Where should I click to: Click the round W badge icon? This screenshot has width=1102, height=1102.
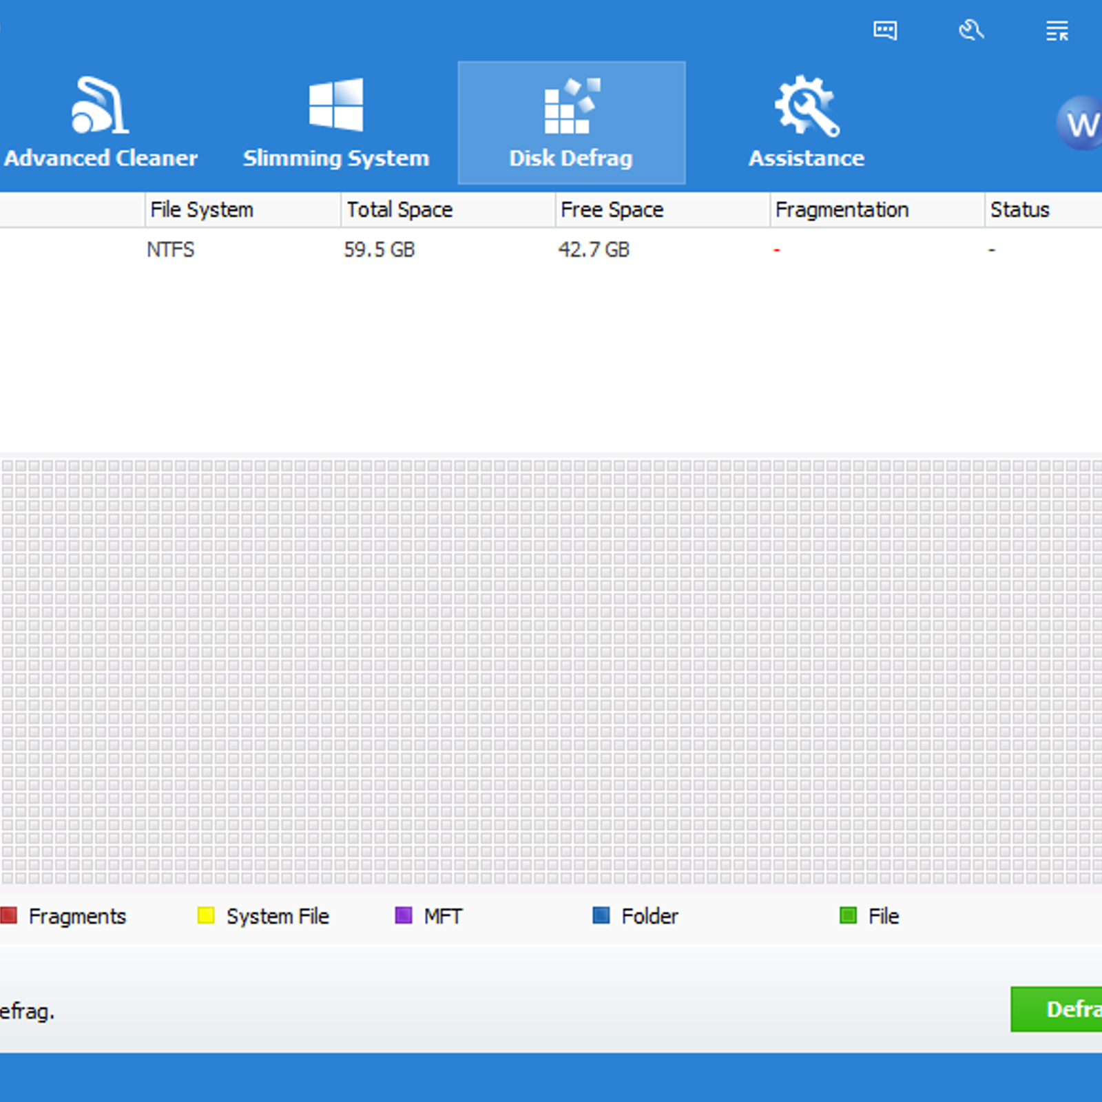tap(1080, 124)
